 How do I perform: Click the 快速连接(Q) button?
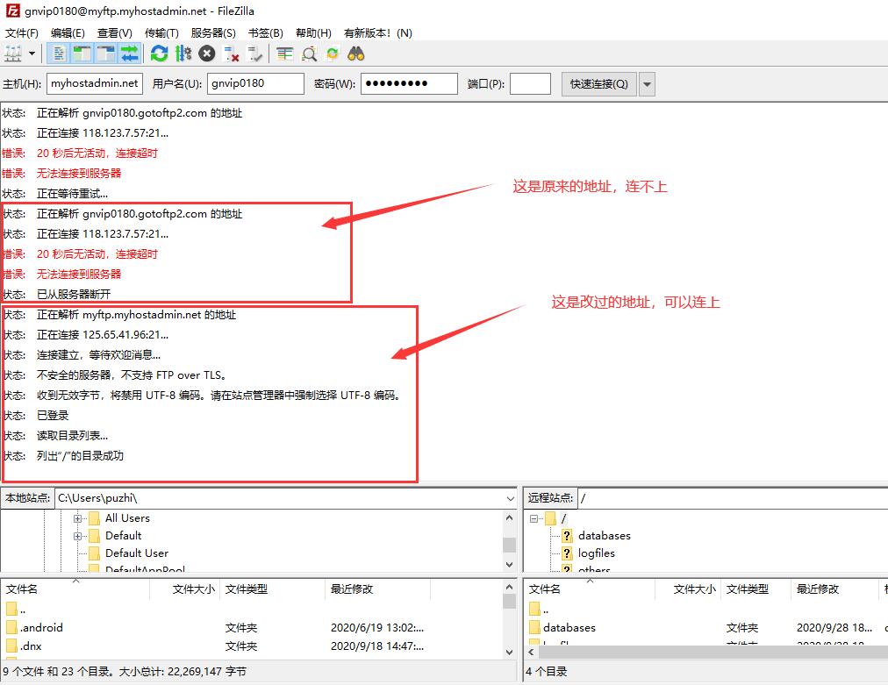(x=598, y=84)
